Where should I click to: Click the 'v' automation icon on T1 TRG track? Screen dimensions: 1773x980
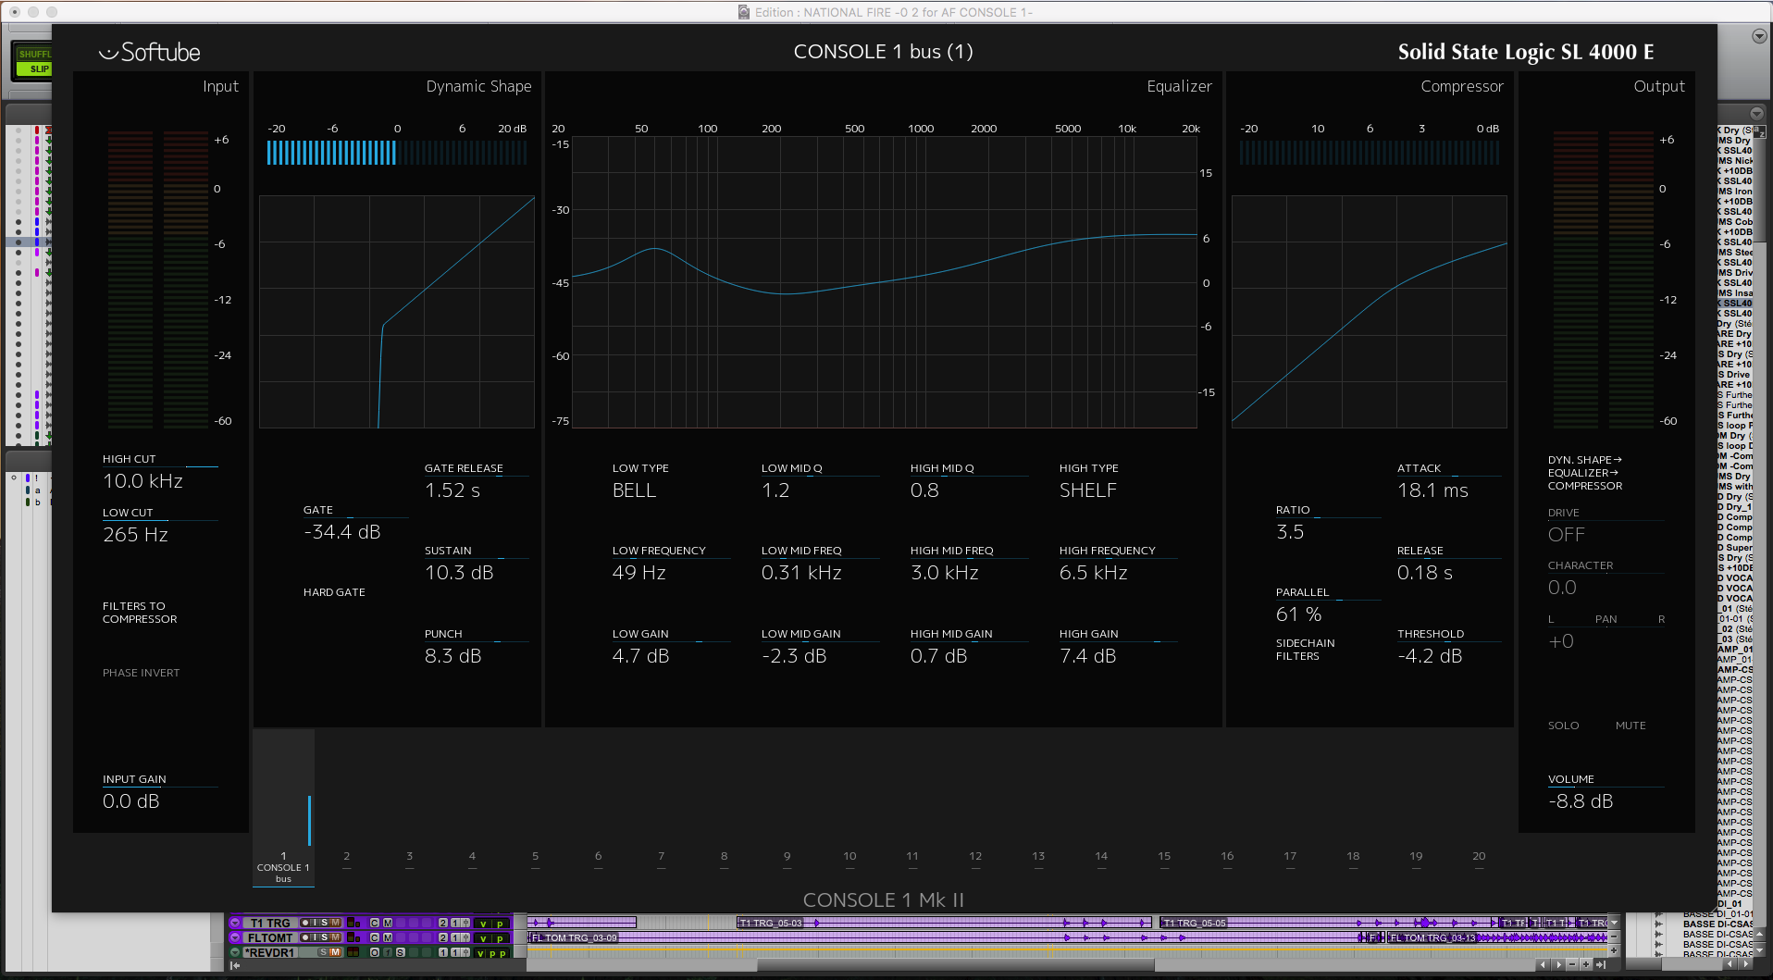(x=485, y=923)
